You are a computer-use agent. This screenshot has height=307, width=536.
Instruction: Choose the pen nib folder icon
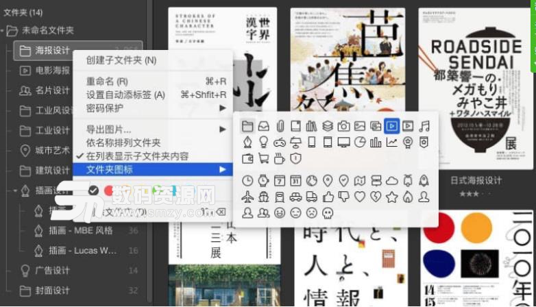tap(247, 142)
